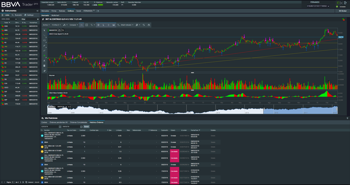Select the eraser tool at toolbar bottom
The height and width of the screenshot is (185, 350).
tap(44, 71)
